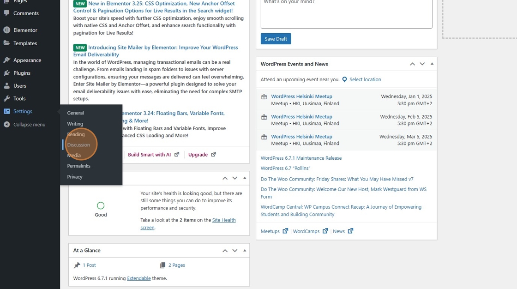
Task: Click external link icon beside WordCamps
Action: pyautogui.click(x=325, y=231)
